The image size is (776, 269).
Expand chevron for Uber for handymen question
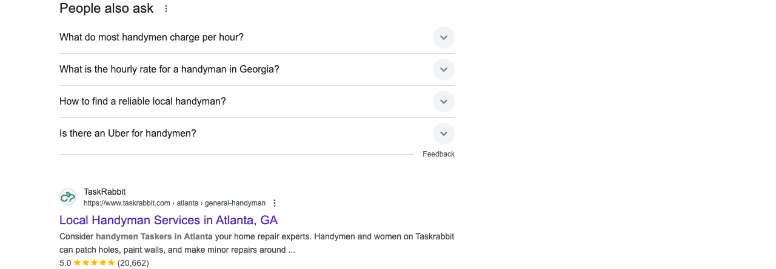click(444, 134)
